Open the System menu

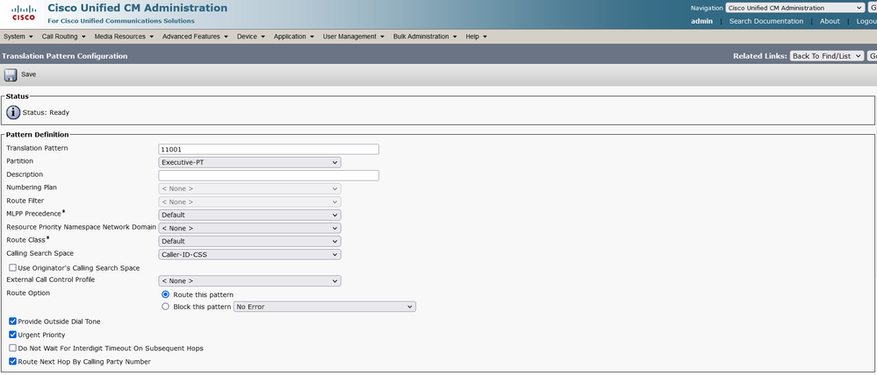click(17, 36)
